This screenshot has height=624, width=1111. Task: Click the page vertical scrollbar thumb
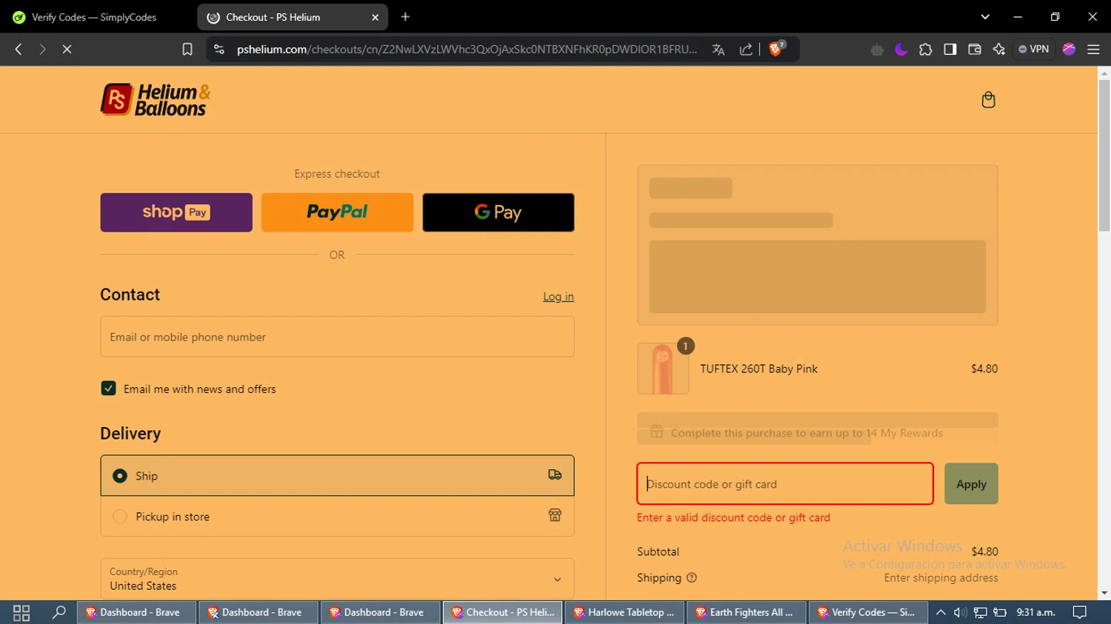click(x=1104, y=155)
